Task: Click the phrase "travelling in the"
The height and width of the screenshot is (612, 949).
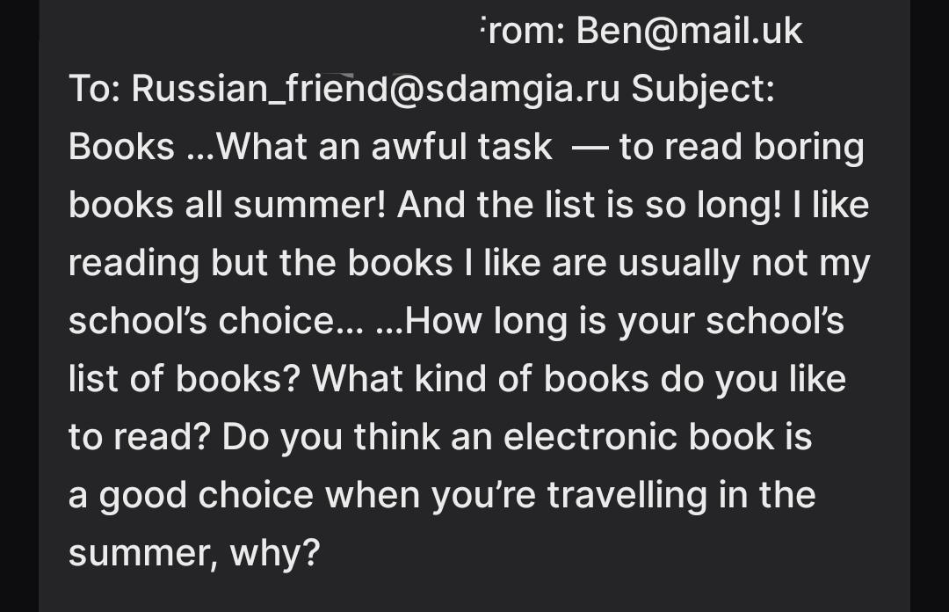Action: click(682, 496)
